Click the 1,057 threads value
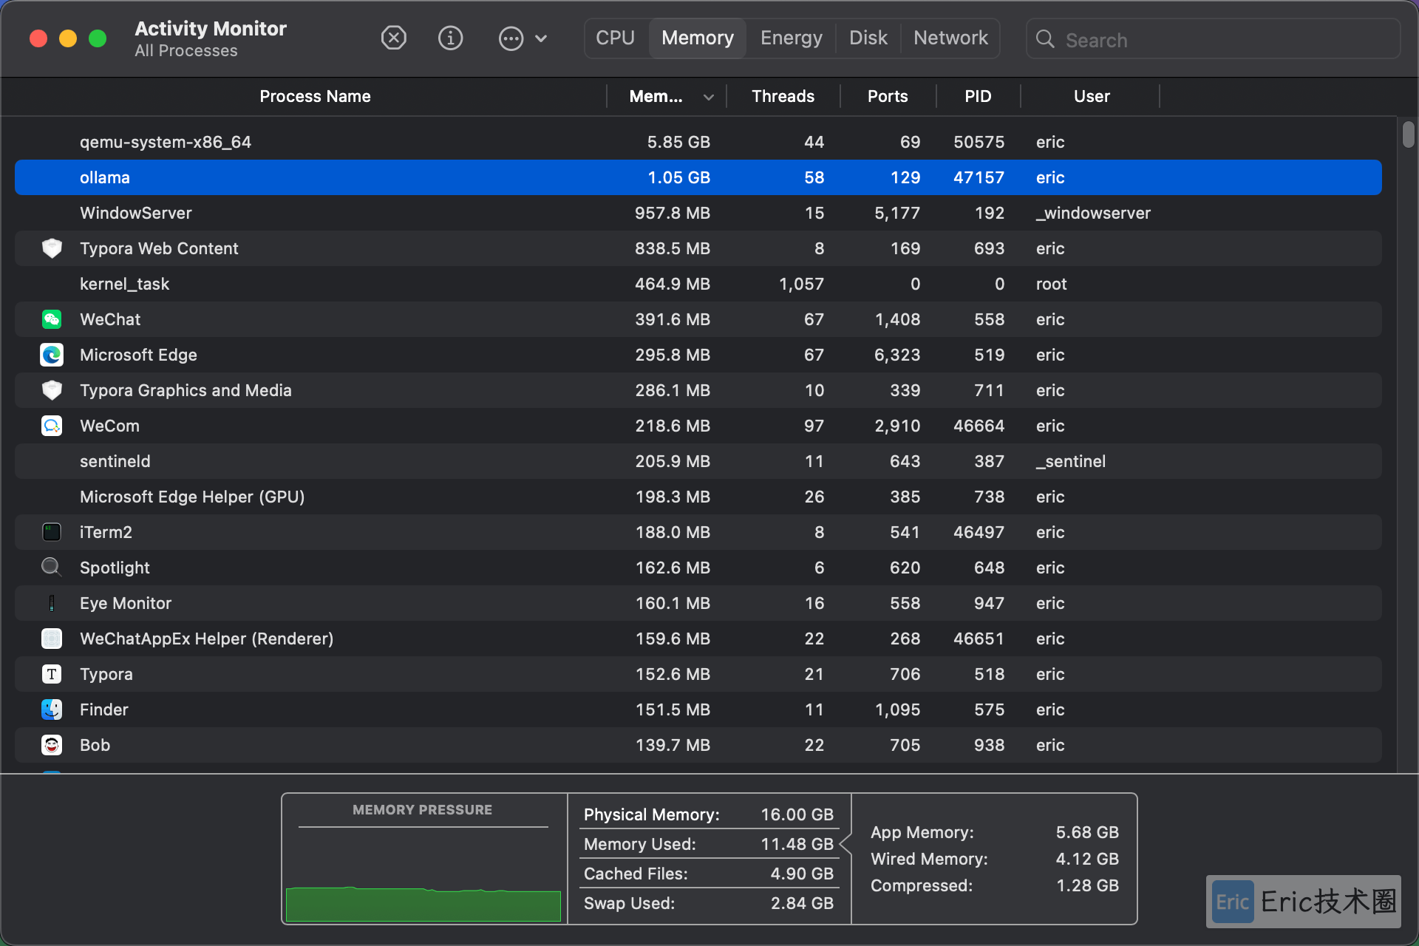 [801, 284]
